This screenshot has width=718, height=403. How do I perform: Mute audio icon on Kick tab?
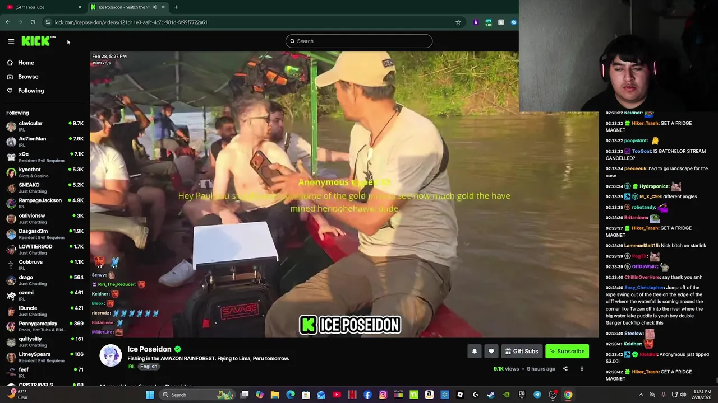click(x=155, y=7)
